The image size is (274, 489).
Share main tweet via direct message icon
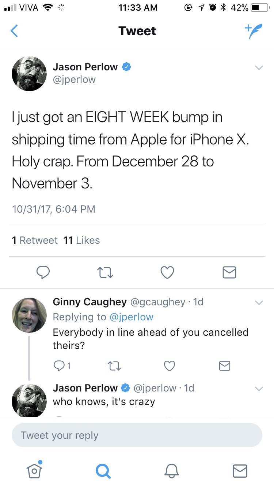pyautogui.click(x=229, y=272)
